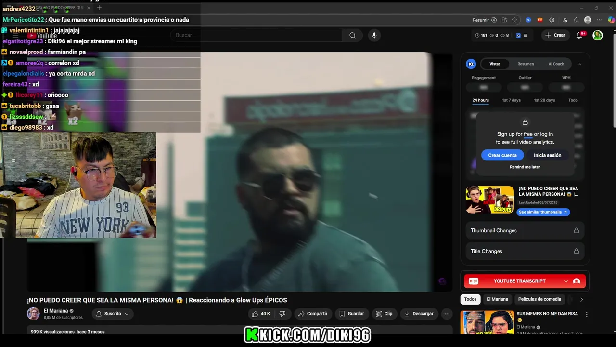
Task: Filter recommendations by El Mariana chip
Action: point(497,299)
